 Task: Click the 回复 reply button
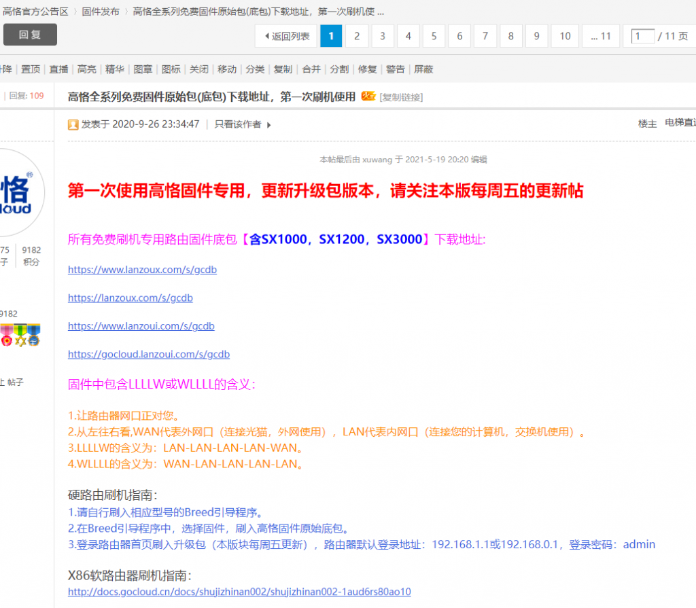pyautogui.click(x=30, y=35)
